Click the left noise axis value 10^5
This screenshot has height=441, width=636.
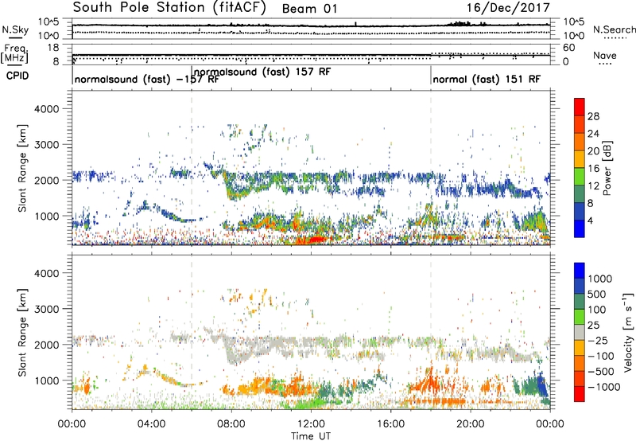(48, 22)
